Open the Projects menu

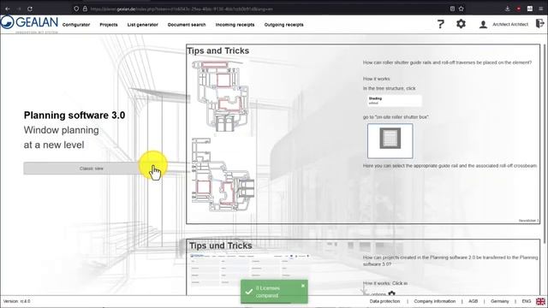109,25
